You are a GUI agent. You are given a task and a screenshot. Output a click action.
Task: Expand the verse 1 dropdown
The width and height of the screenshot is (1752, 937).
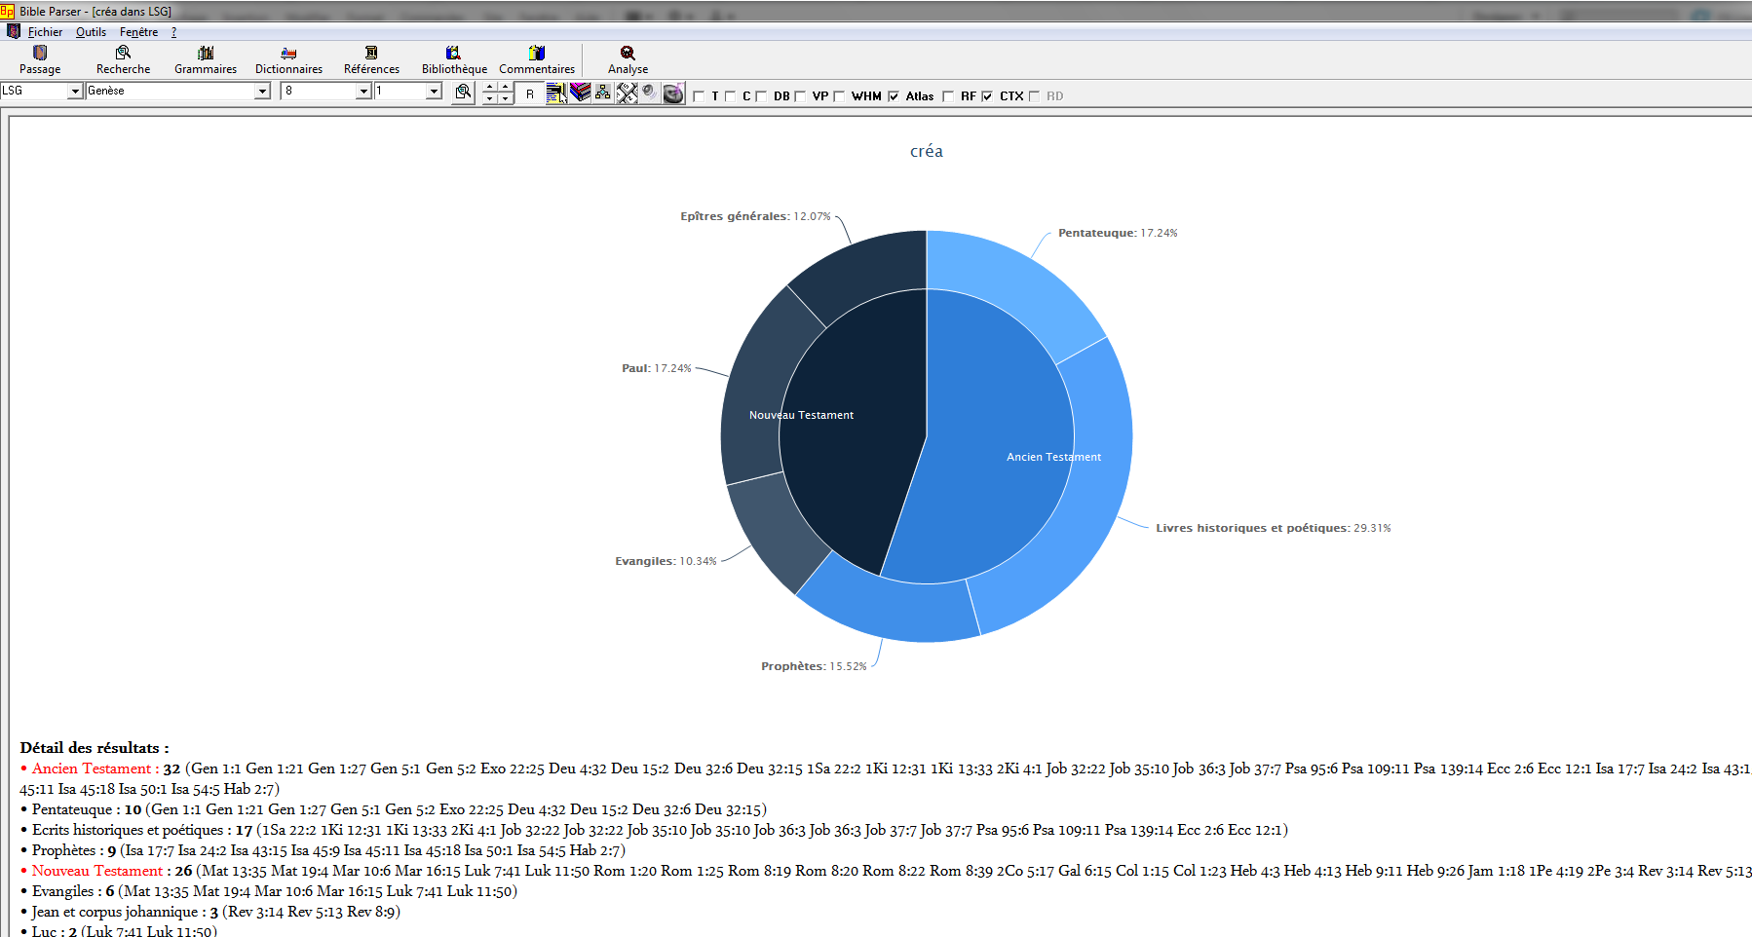(x=434, y=91)
